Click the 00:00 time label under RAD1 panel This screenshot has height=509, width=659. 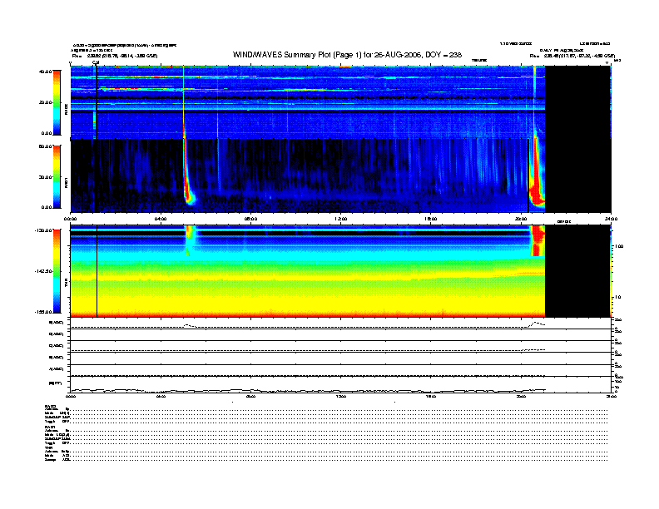70,219
